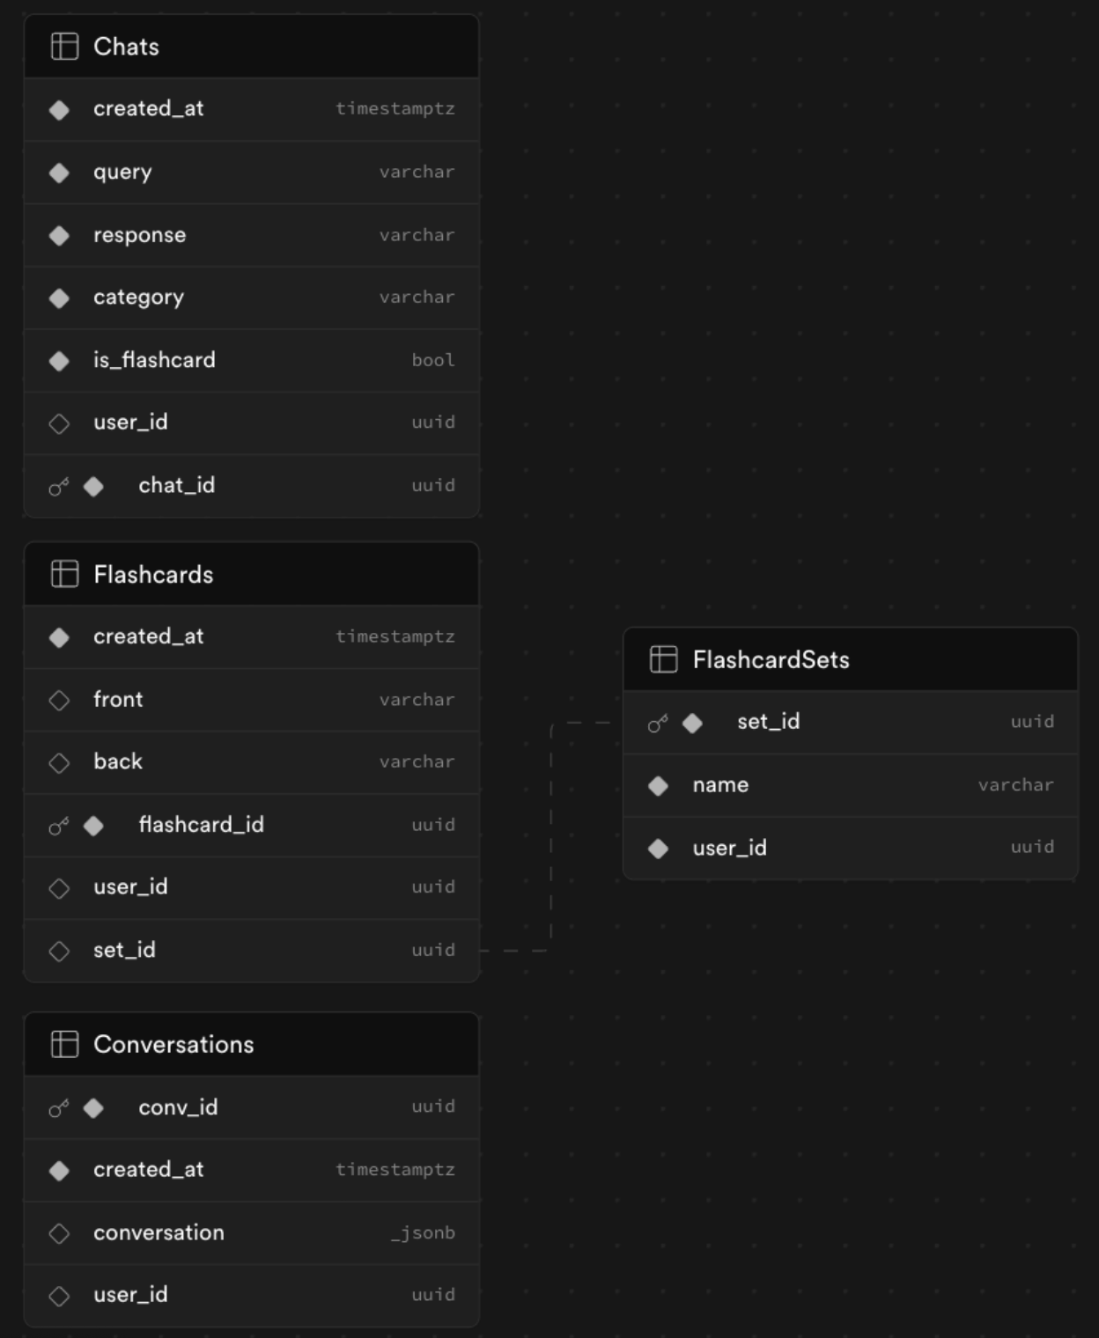Click the table icon beside FlashcardSets
Screen dimensions: 1099x1338
coord(663,659)
